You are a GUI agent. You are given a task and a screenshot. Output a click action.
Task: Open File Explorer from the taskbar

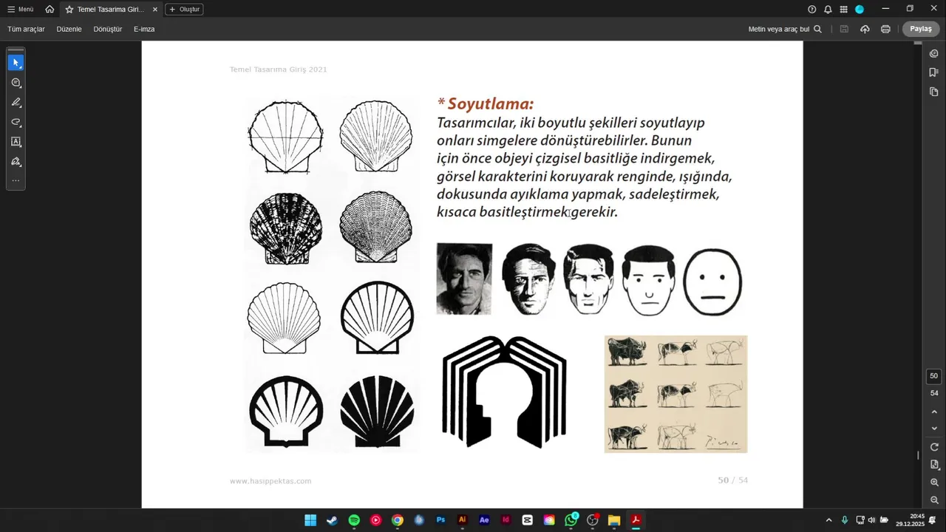tap(614, 520)
